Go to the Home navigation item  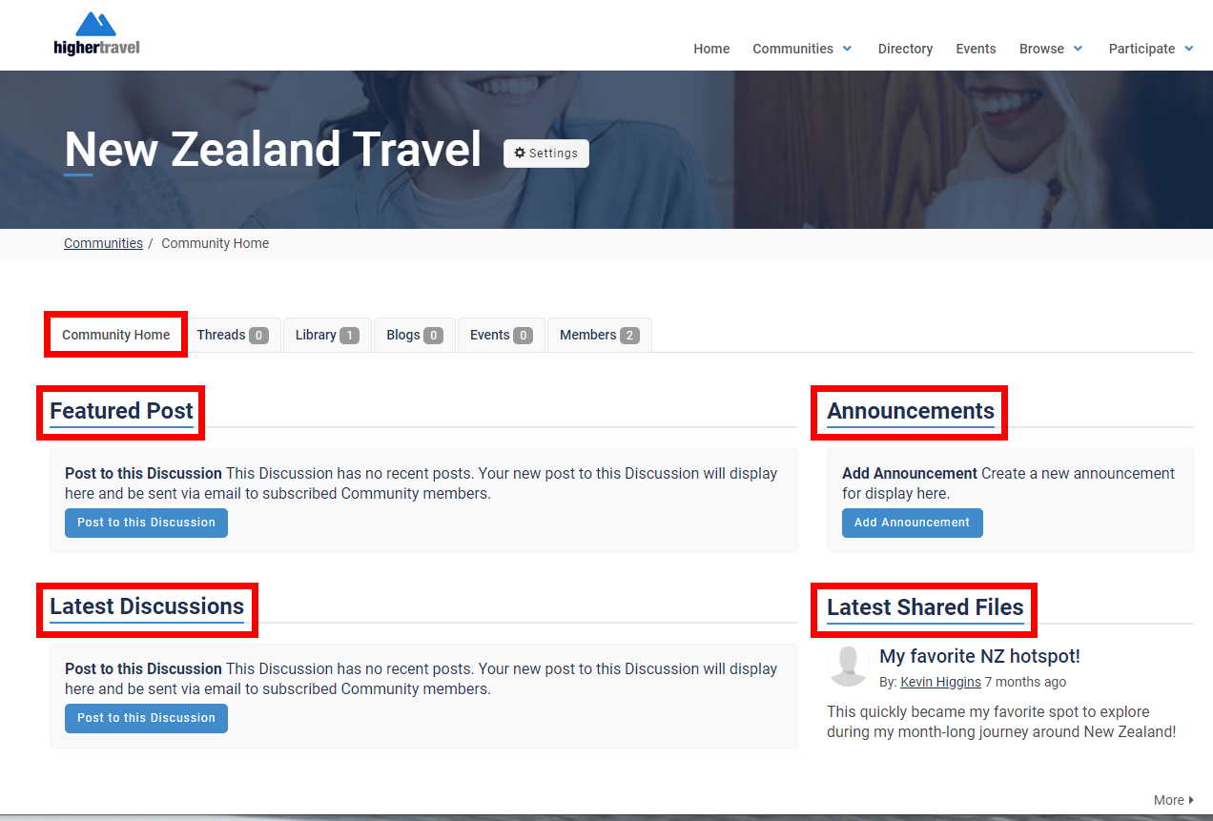[x=711, y=49]
